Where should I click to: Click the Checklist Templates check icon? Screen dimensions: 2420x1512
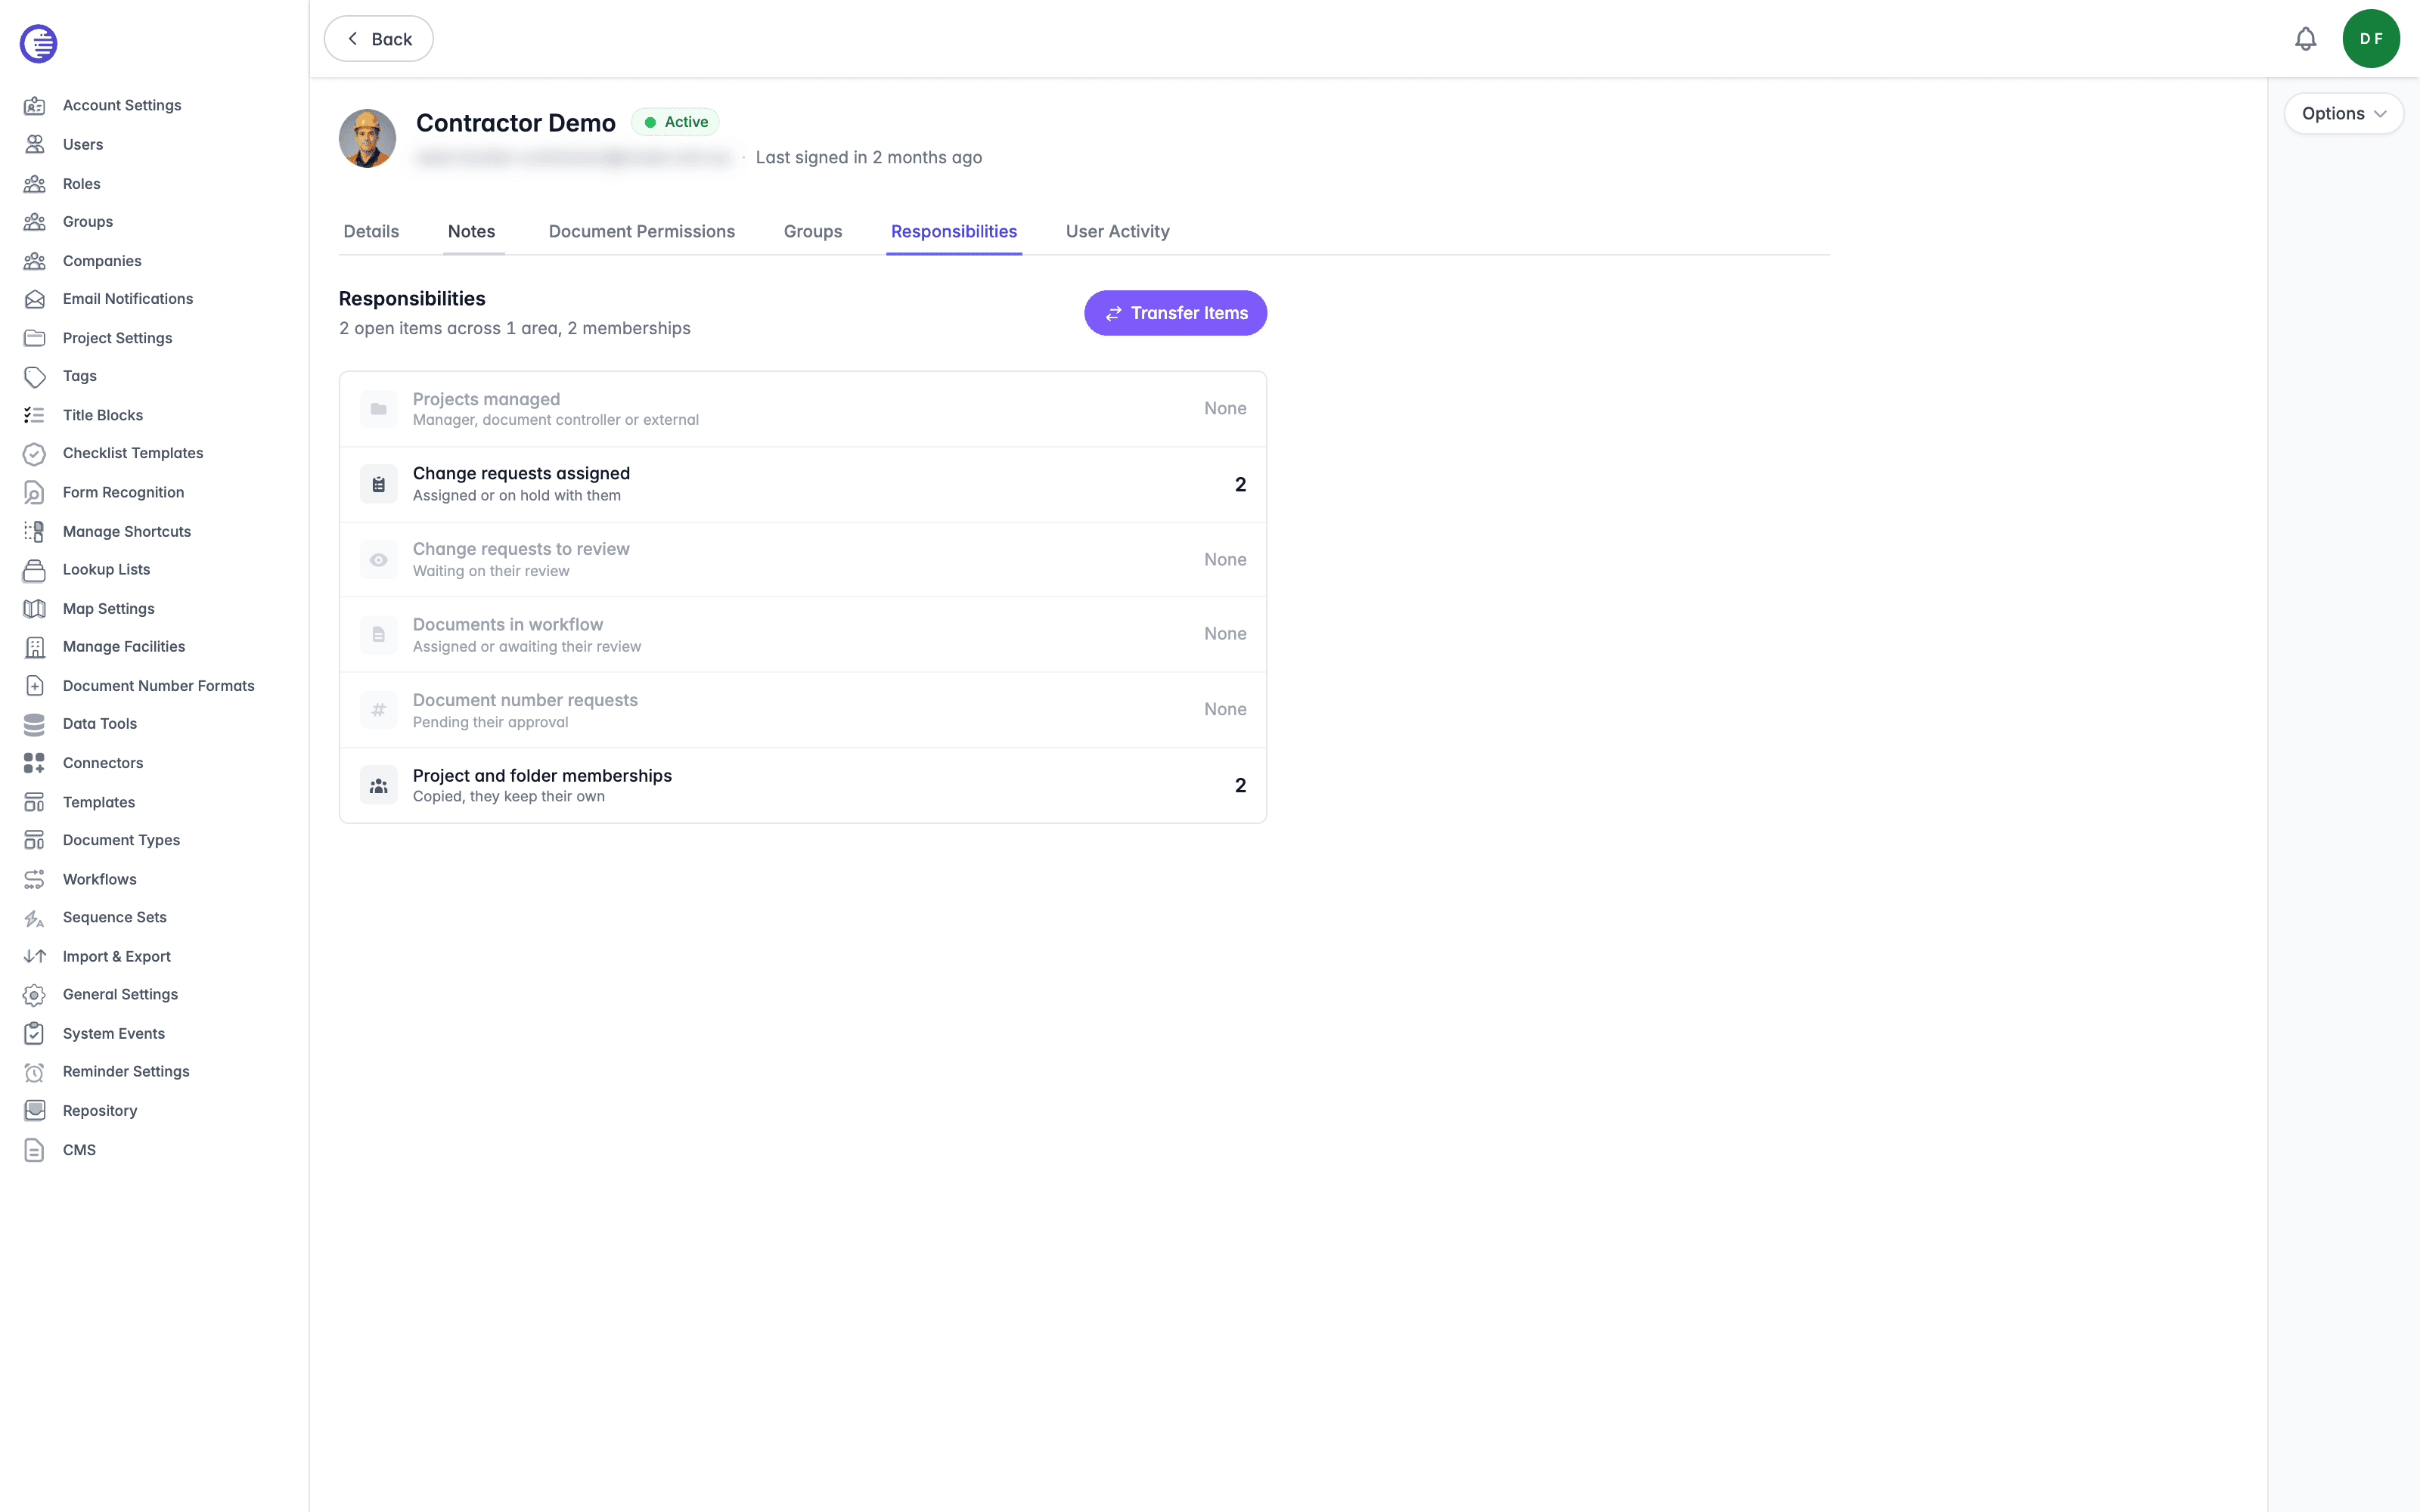coord(34,453)
